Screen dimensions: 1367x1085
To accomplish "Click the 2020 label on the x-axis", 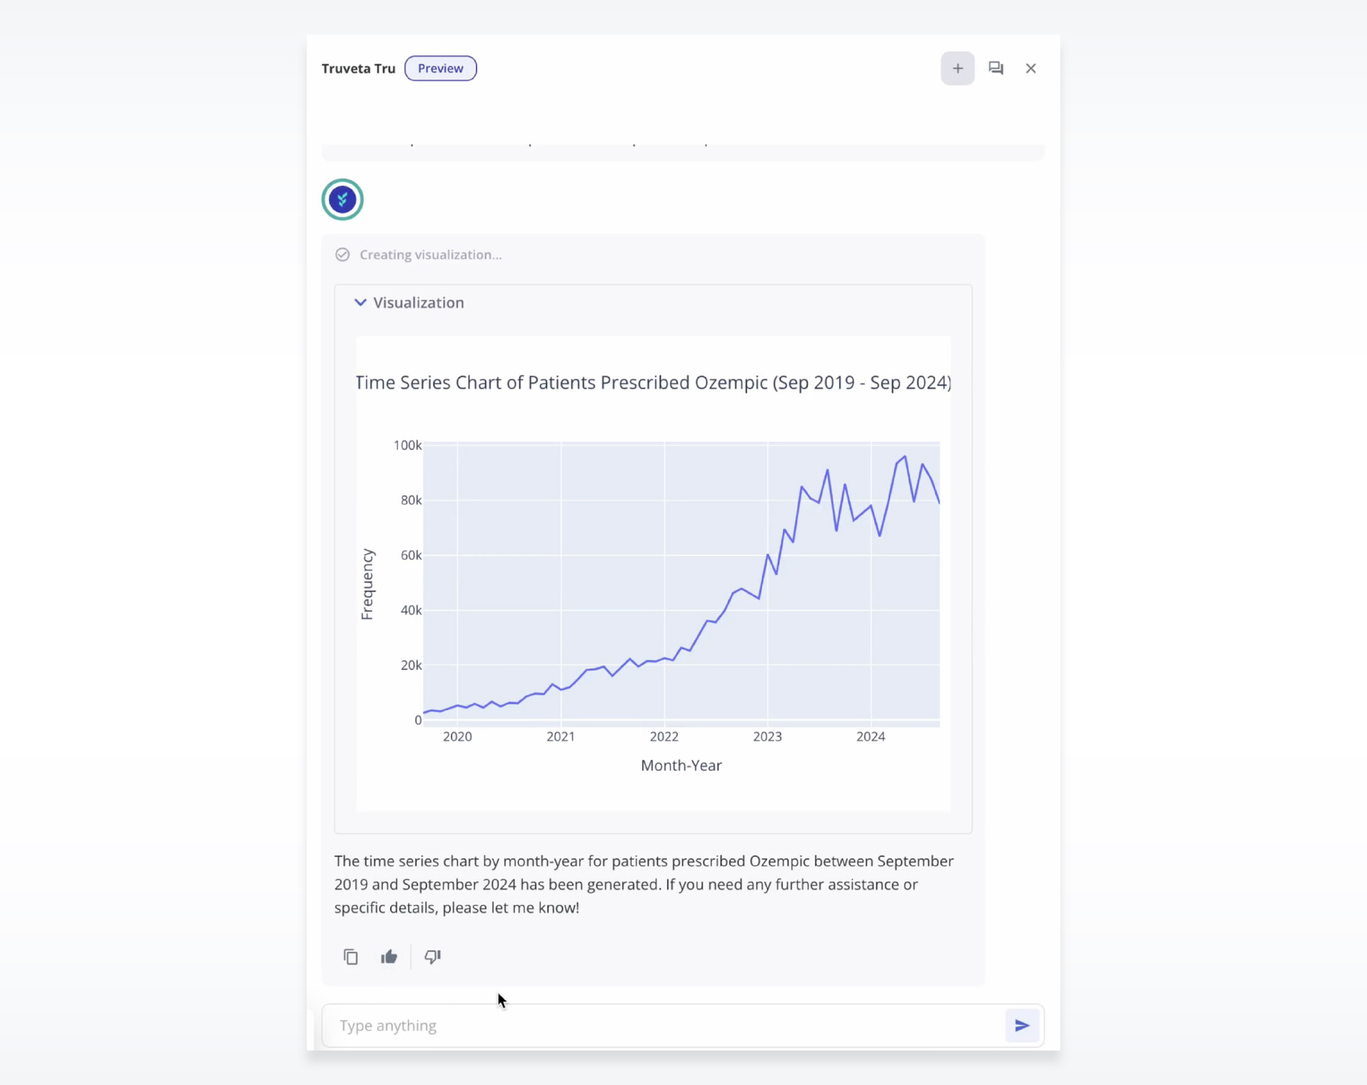I will 457,736.
